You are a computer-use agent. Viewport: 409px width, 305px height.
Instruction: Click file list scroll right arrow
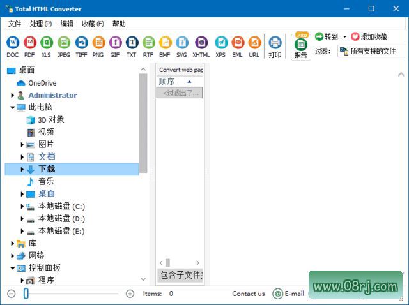pos(197,263)
